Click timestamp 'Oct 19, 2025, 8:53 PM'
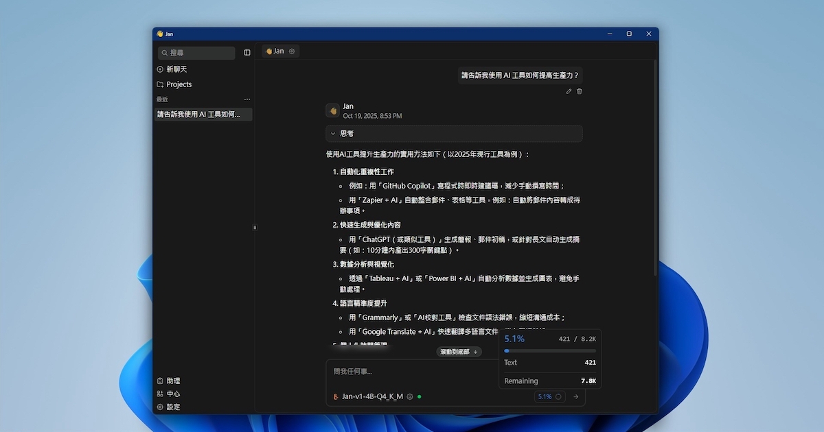This screenshot has width=824, height=432. pyautogui.click(x=372, y=116)
